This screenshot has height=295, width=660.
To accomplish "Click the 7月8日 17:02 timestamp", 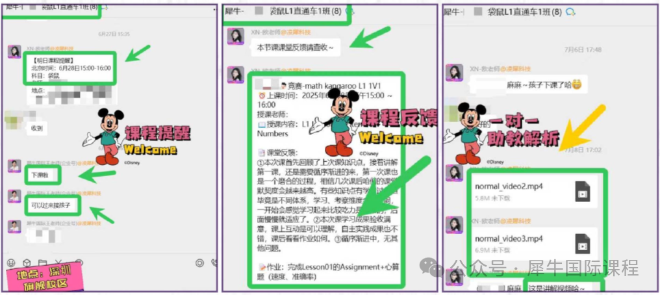I will 583,150.
